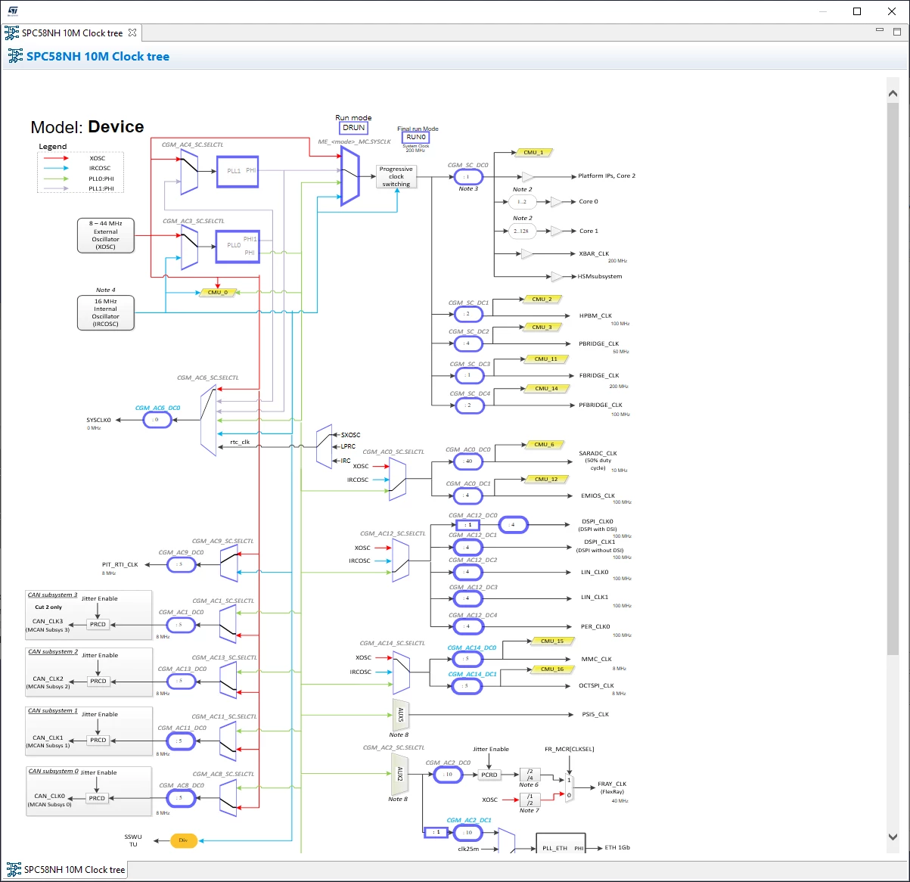
Task: Minimize the editor view panel
Action: 880,31
